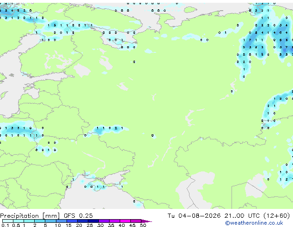Pick the 25–30 mm navy legend swatch
The image size is (293, 227).
point(93,221)
